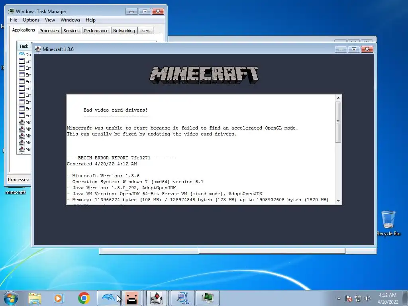Click 'This can usually be fixed' sentence
The image size is (408, 306).
coord(152,134)
